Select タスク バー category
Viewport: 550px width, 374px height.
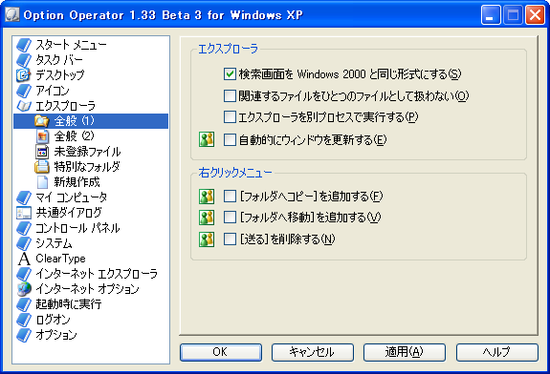59,60
